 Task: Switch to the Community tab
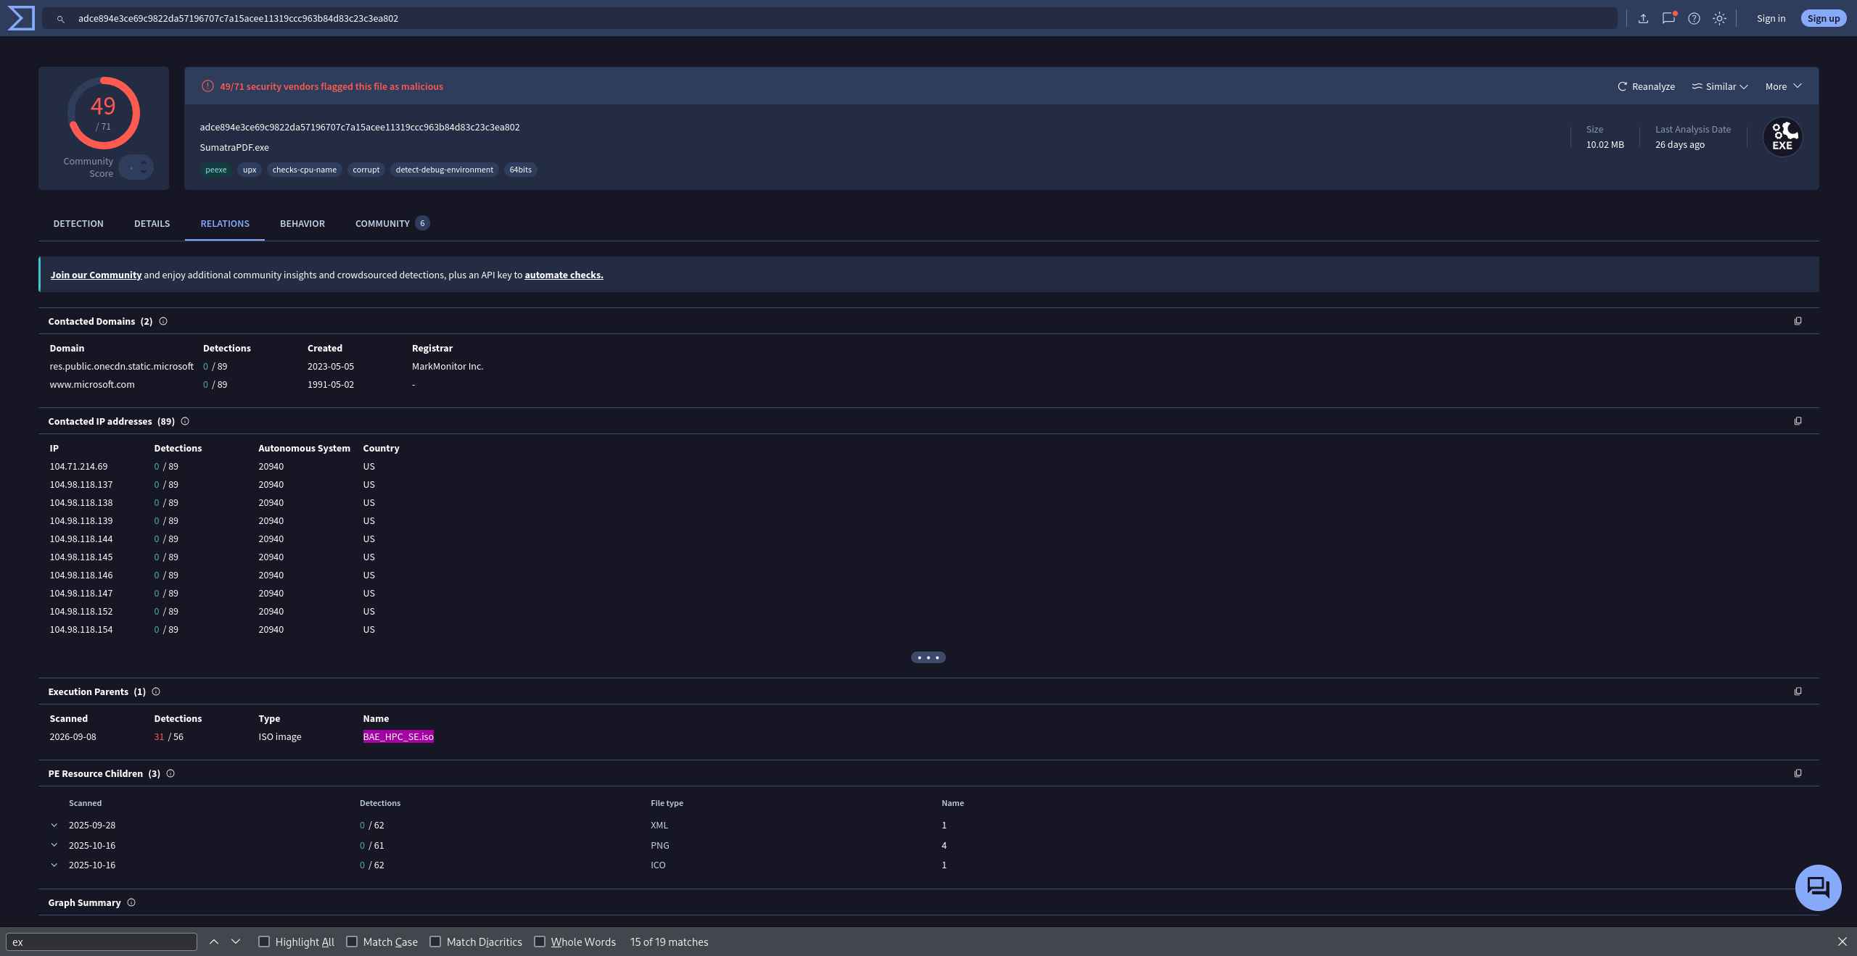click(x=392, y=223)
